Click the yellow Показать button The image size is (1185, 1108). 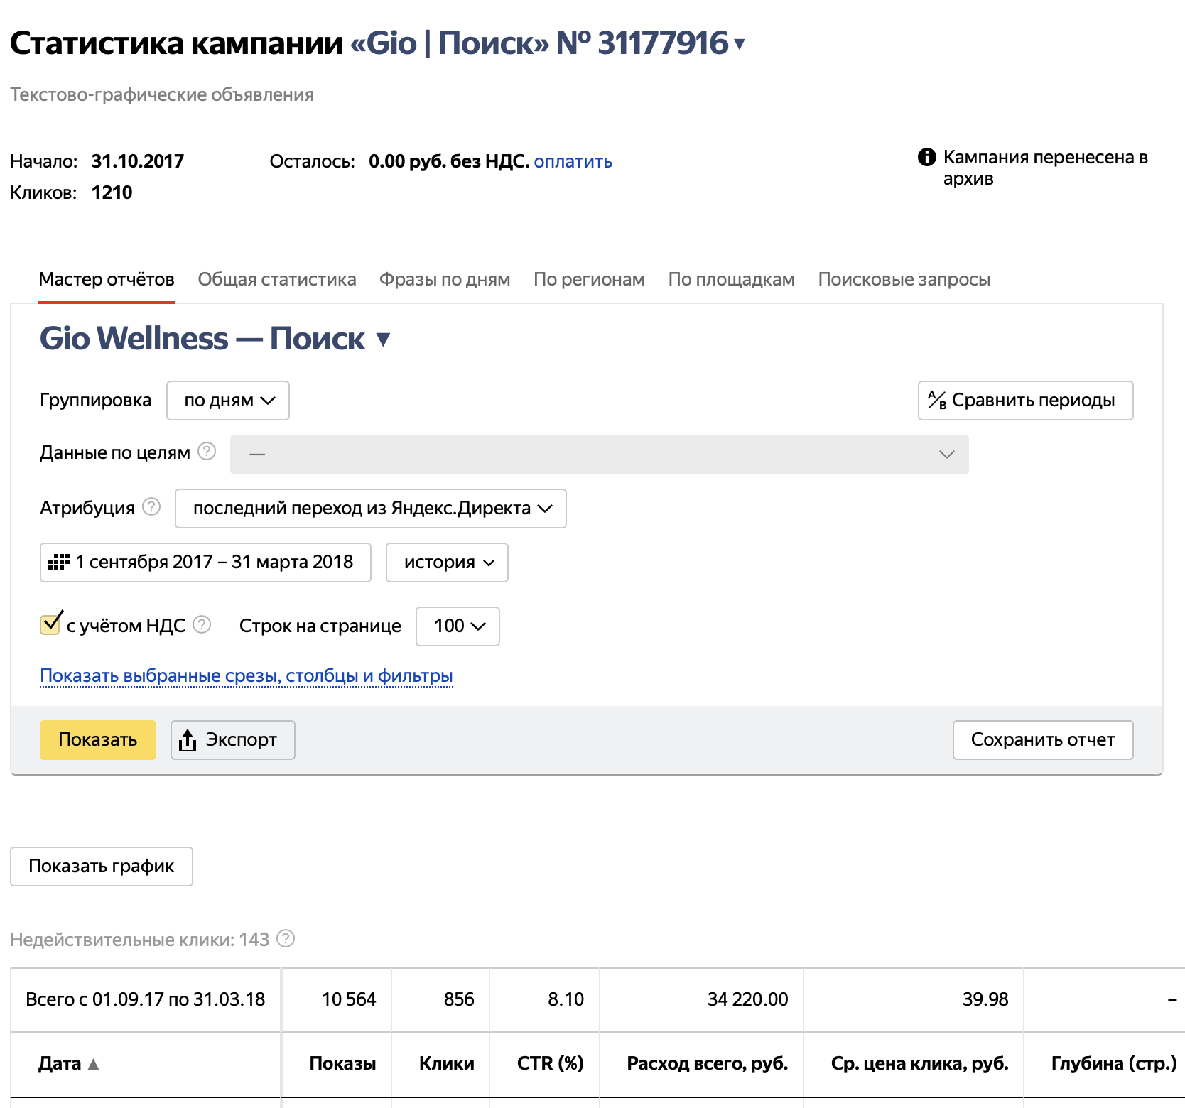click(98, 740)
